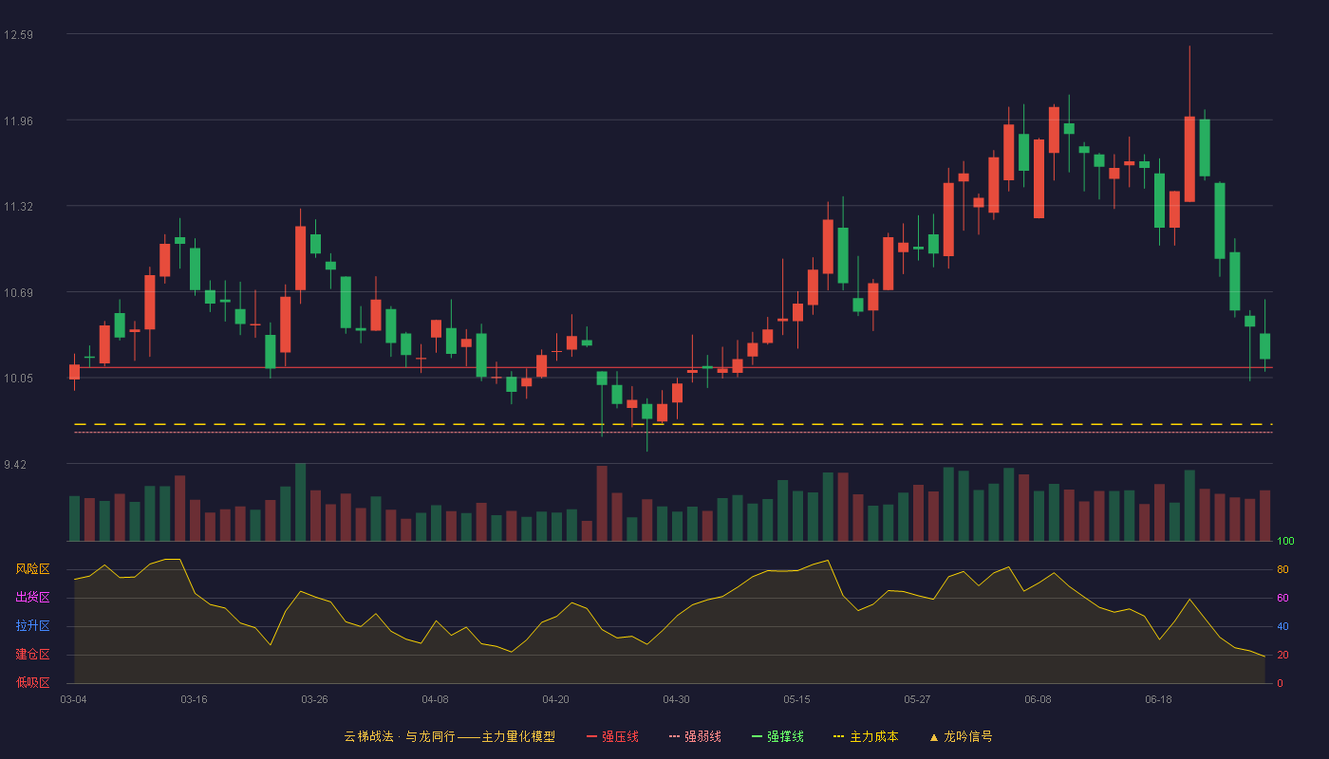Click the 12.59 price axis label
This screenshot has height=759, width=1329.
[x=18, y=35]
